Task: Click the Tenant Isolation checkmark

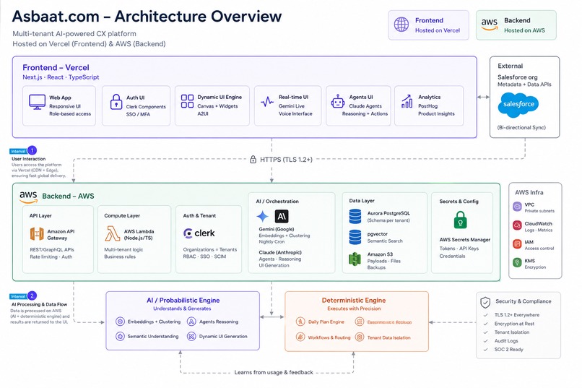Action: pyautogui.click(x=485, y=332)
